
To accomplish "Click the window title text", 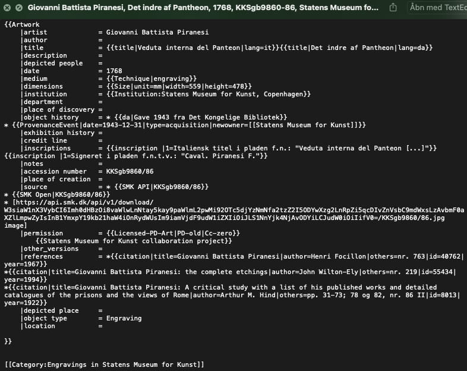I will tap(203, 8).
